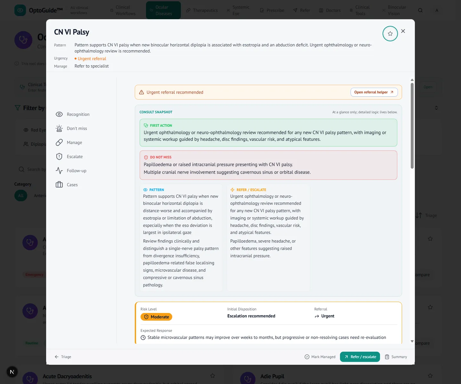The height and width of the screenshot is (384, 461).
Task: Expand the filter panel chevron
Action: point(436,108)
